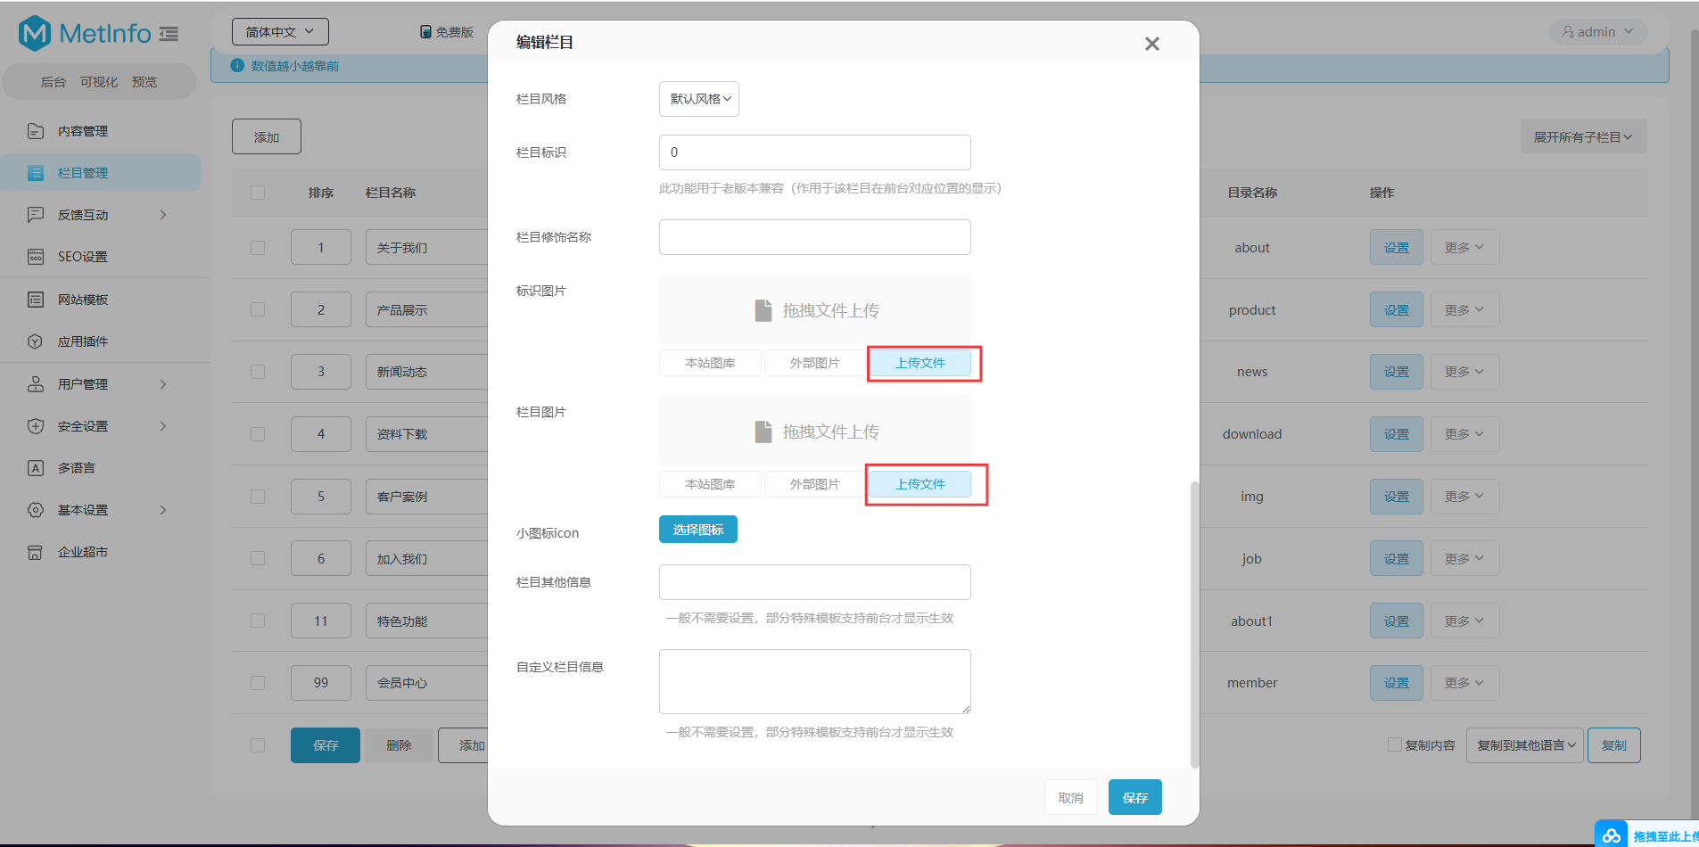Open the 内容管理 sidebar icon
The image size is (1699, 847).
point(36,131)
